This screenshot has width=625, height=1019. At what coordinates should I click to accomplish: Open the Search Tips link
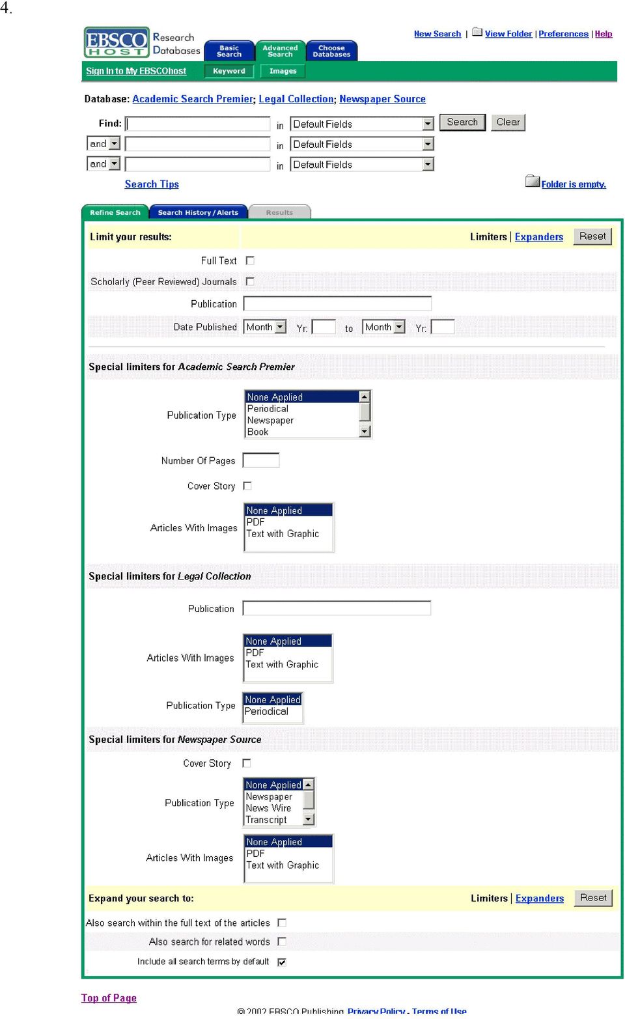(152, 184)
